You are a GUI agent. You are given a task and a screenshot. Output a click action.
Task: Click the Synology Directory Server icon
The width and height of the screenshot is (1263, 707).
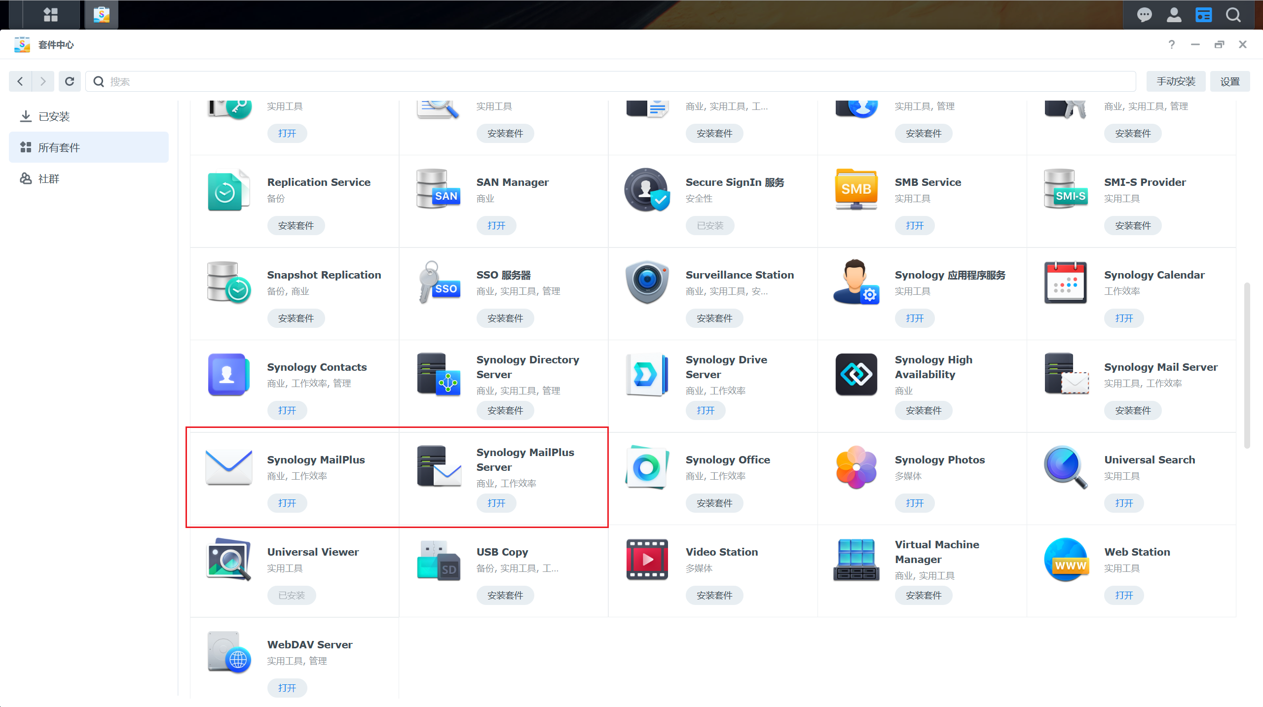(438, 374)
